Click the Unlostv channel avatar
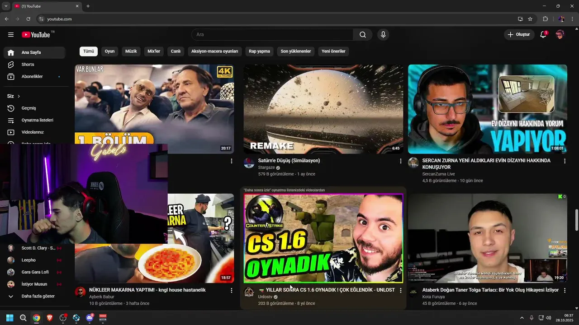Image resolution: width=579 pixels, height=325 pixels. 249,292
